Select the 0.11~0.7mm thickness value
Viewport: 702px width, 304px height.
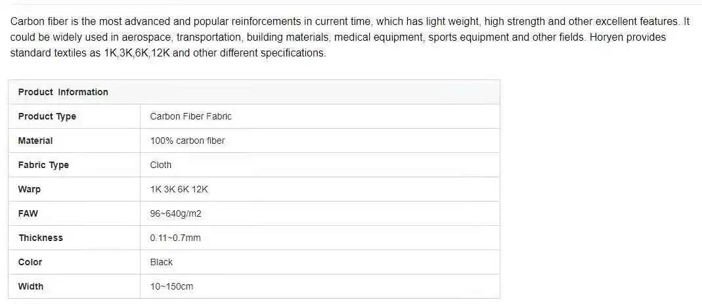pyautogui.click(x=175, y=238)
